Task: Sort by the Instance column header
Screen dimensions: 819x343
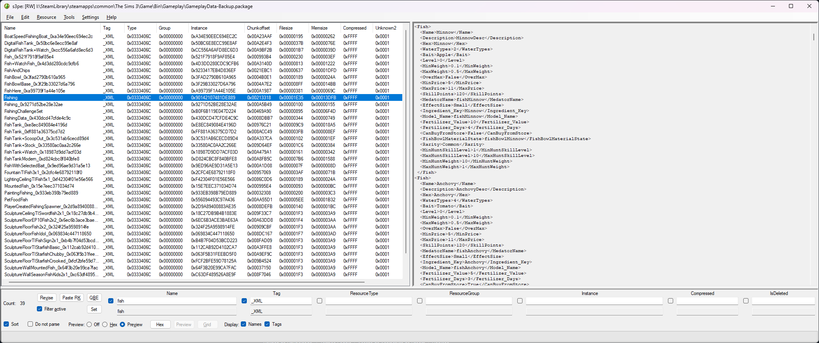Action: click(x=217, y=28)
